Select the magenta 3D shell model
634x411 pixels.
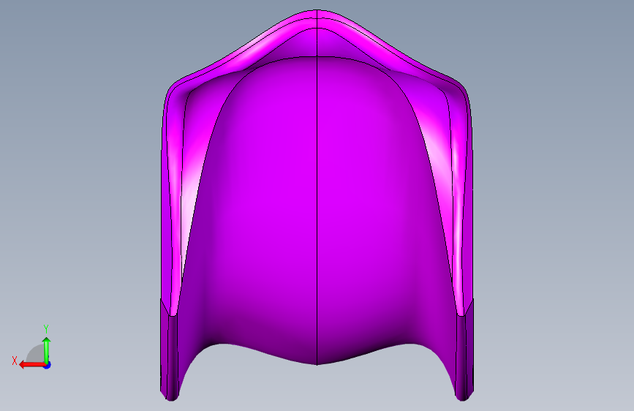tap(317, 205)
